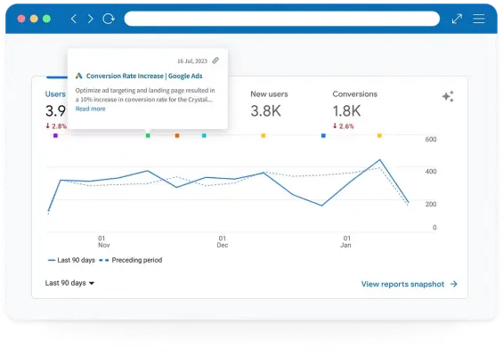Click the green annotation marker

(148, 135)
